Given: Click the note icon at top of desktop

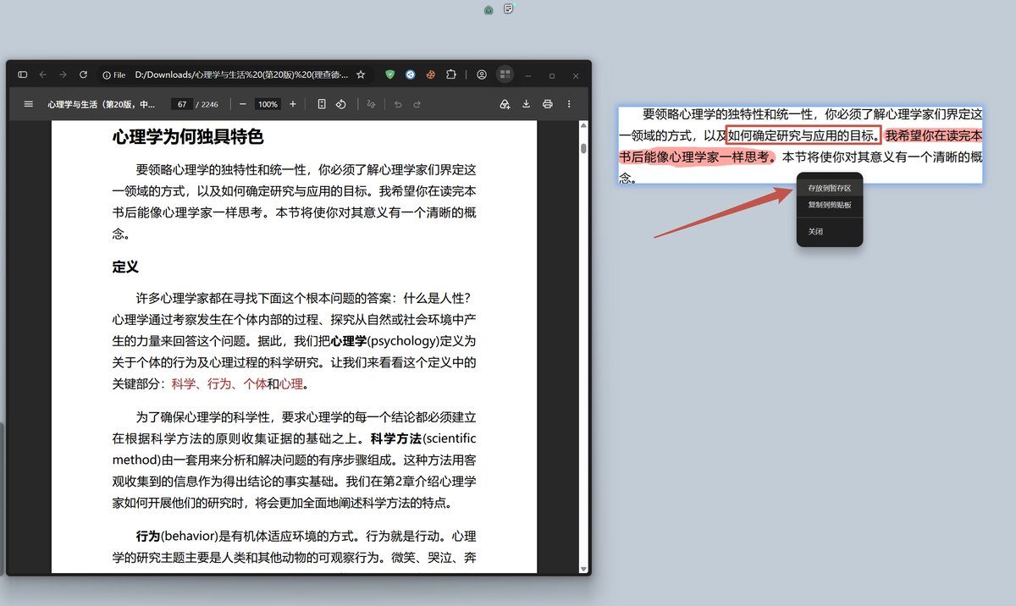Looking at the screenshot, I should point(509,8).
